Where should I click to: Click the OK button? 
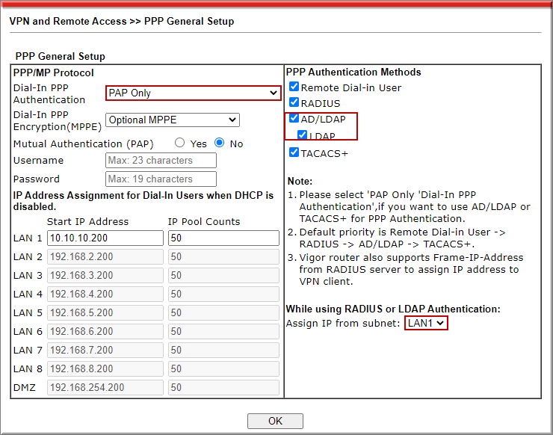click(275, 421)
